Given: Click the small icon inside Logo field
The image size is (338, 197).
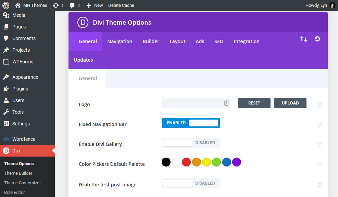Looking at the screenshot, I should [x=226, y=103].
